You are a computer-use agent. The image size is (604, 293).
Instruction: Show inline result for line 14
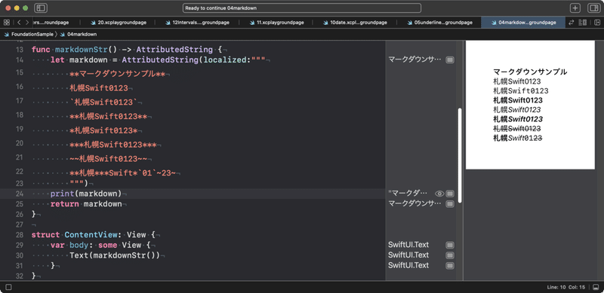pyautogui.click(x=449, y=60)
